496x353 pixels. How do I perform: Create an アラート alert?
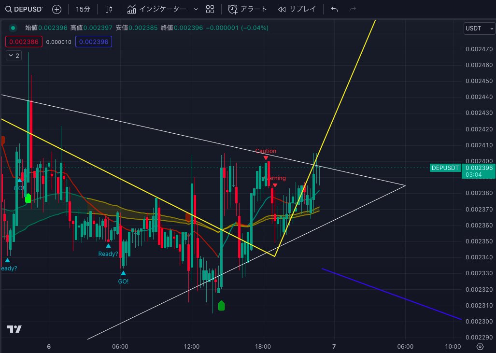(247, 10)
